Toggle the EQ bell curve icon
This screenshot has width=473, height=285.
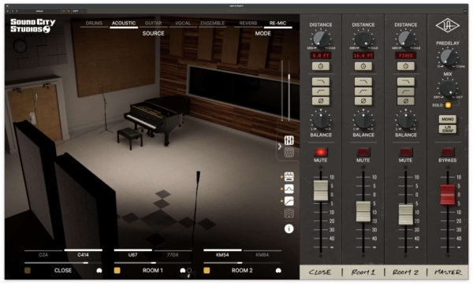(x=289, y=189)
